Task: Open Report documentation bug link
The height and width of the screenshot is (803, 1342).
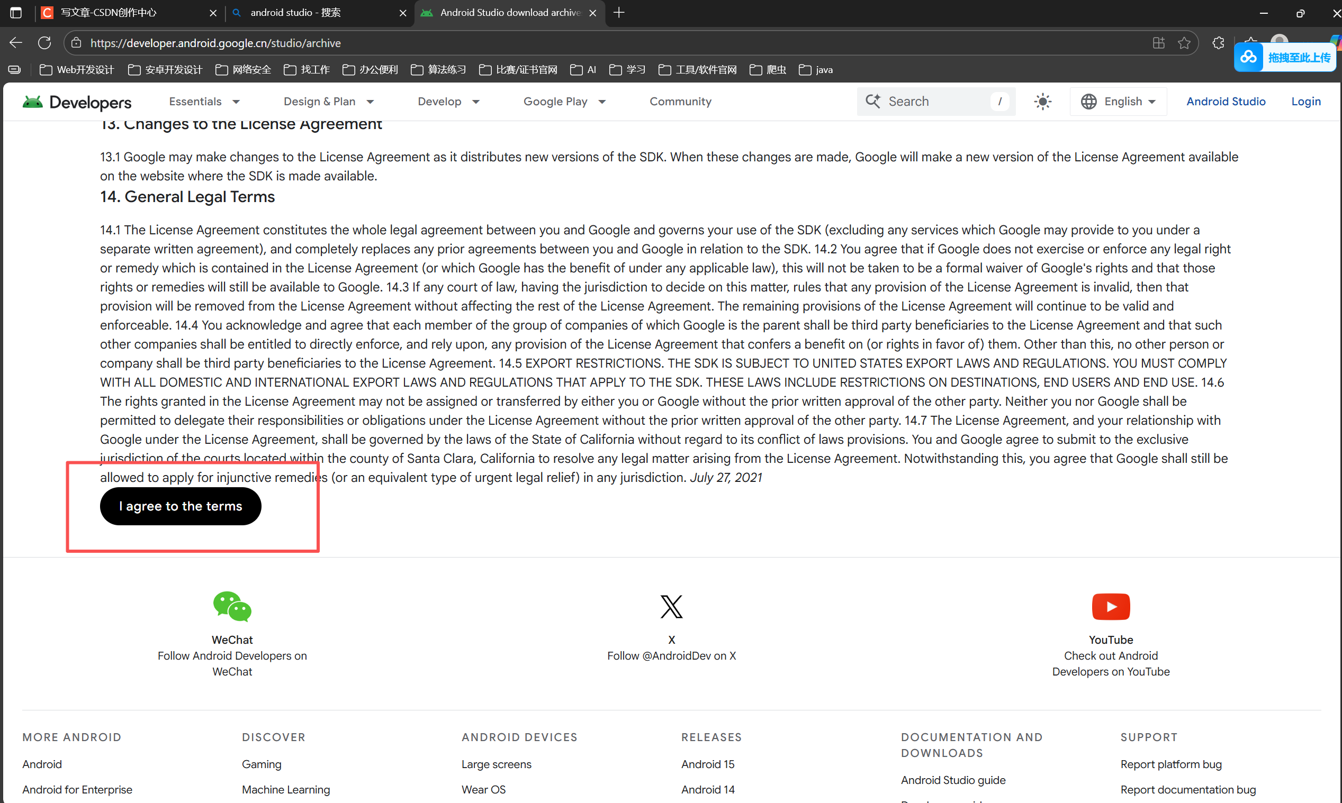Action: pos(1188,789)
